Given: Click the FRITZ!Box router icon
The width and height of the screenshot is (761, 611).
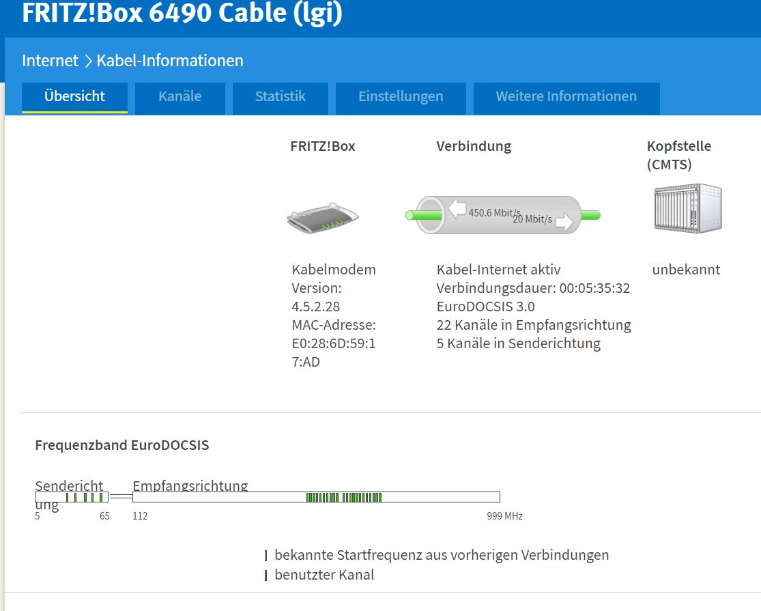Looking at the screenshot, I should pos(323,218).
